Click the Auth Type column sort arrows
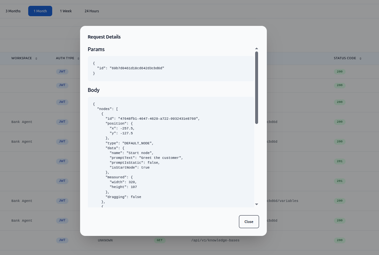Viewport: 379px width, 255px height. click(x=78, y=59)
